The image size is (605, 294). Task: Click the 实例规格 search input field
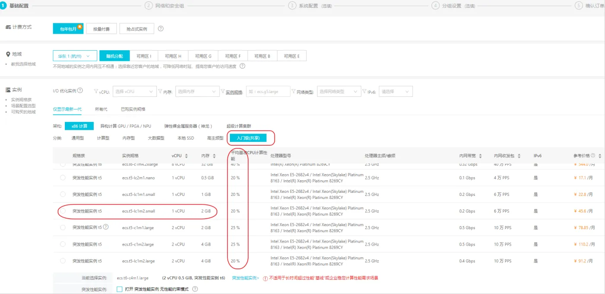[268, 92]
